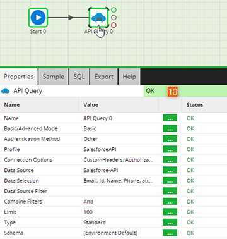Open the Properties tab
This screenshot has height=239, width=227.
tap(18, 77)
